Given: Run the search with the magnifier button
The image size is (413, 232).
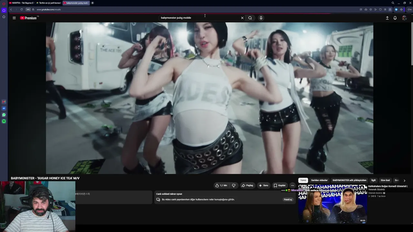Looking at the screenshot, I should click(250, 18).
